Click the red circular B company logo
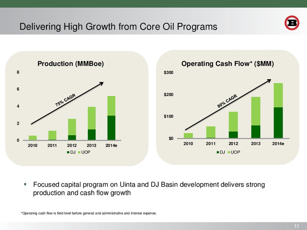 pyautogui.click(x=292, y=23)
